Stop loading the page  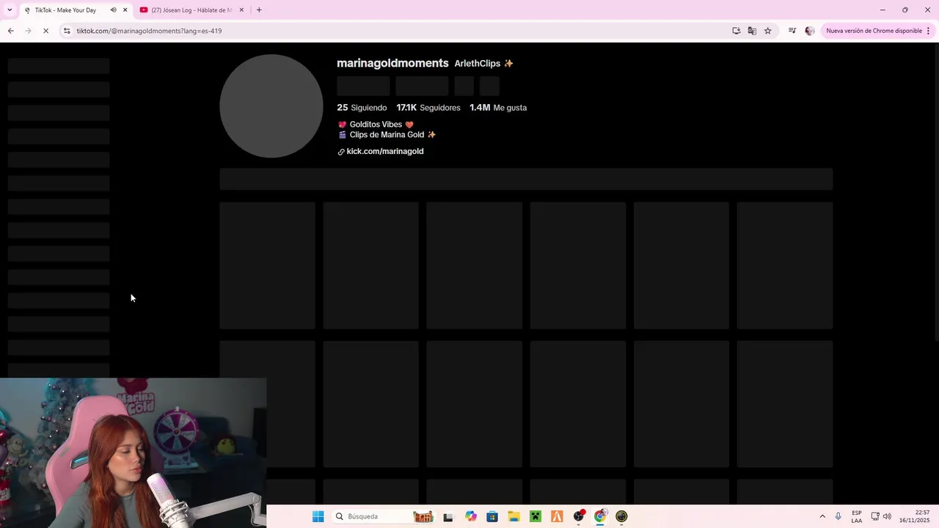46,31
